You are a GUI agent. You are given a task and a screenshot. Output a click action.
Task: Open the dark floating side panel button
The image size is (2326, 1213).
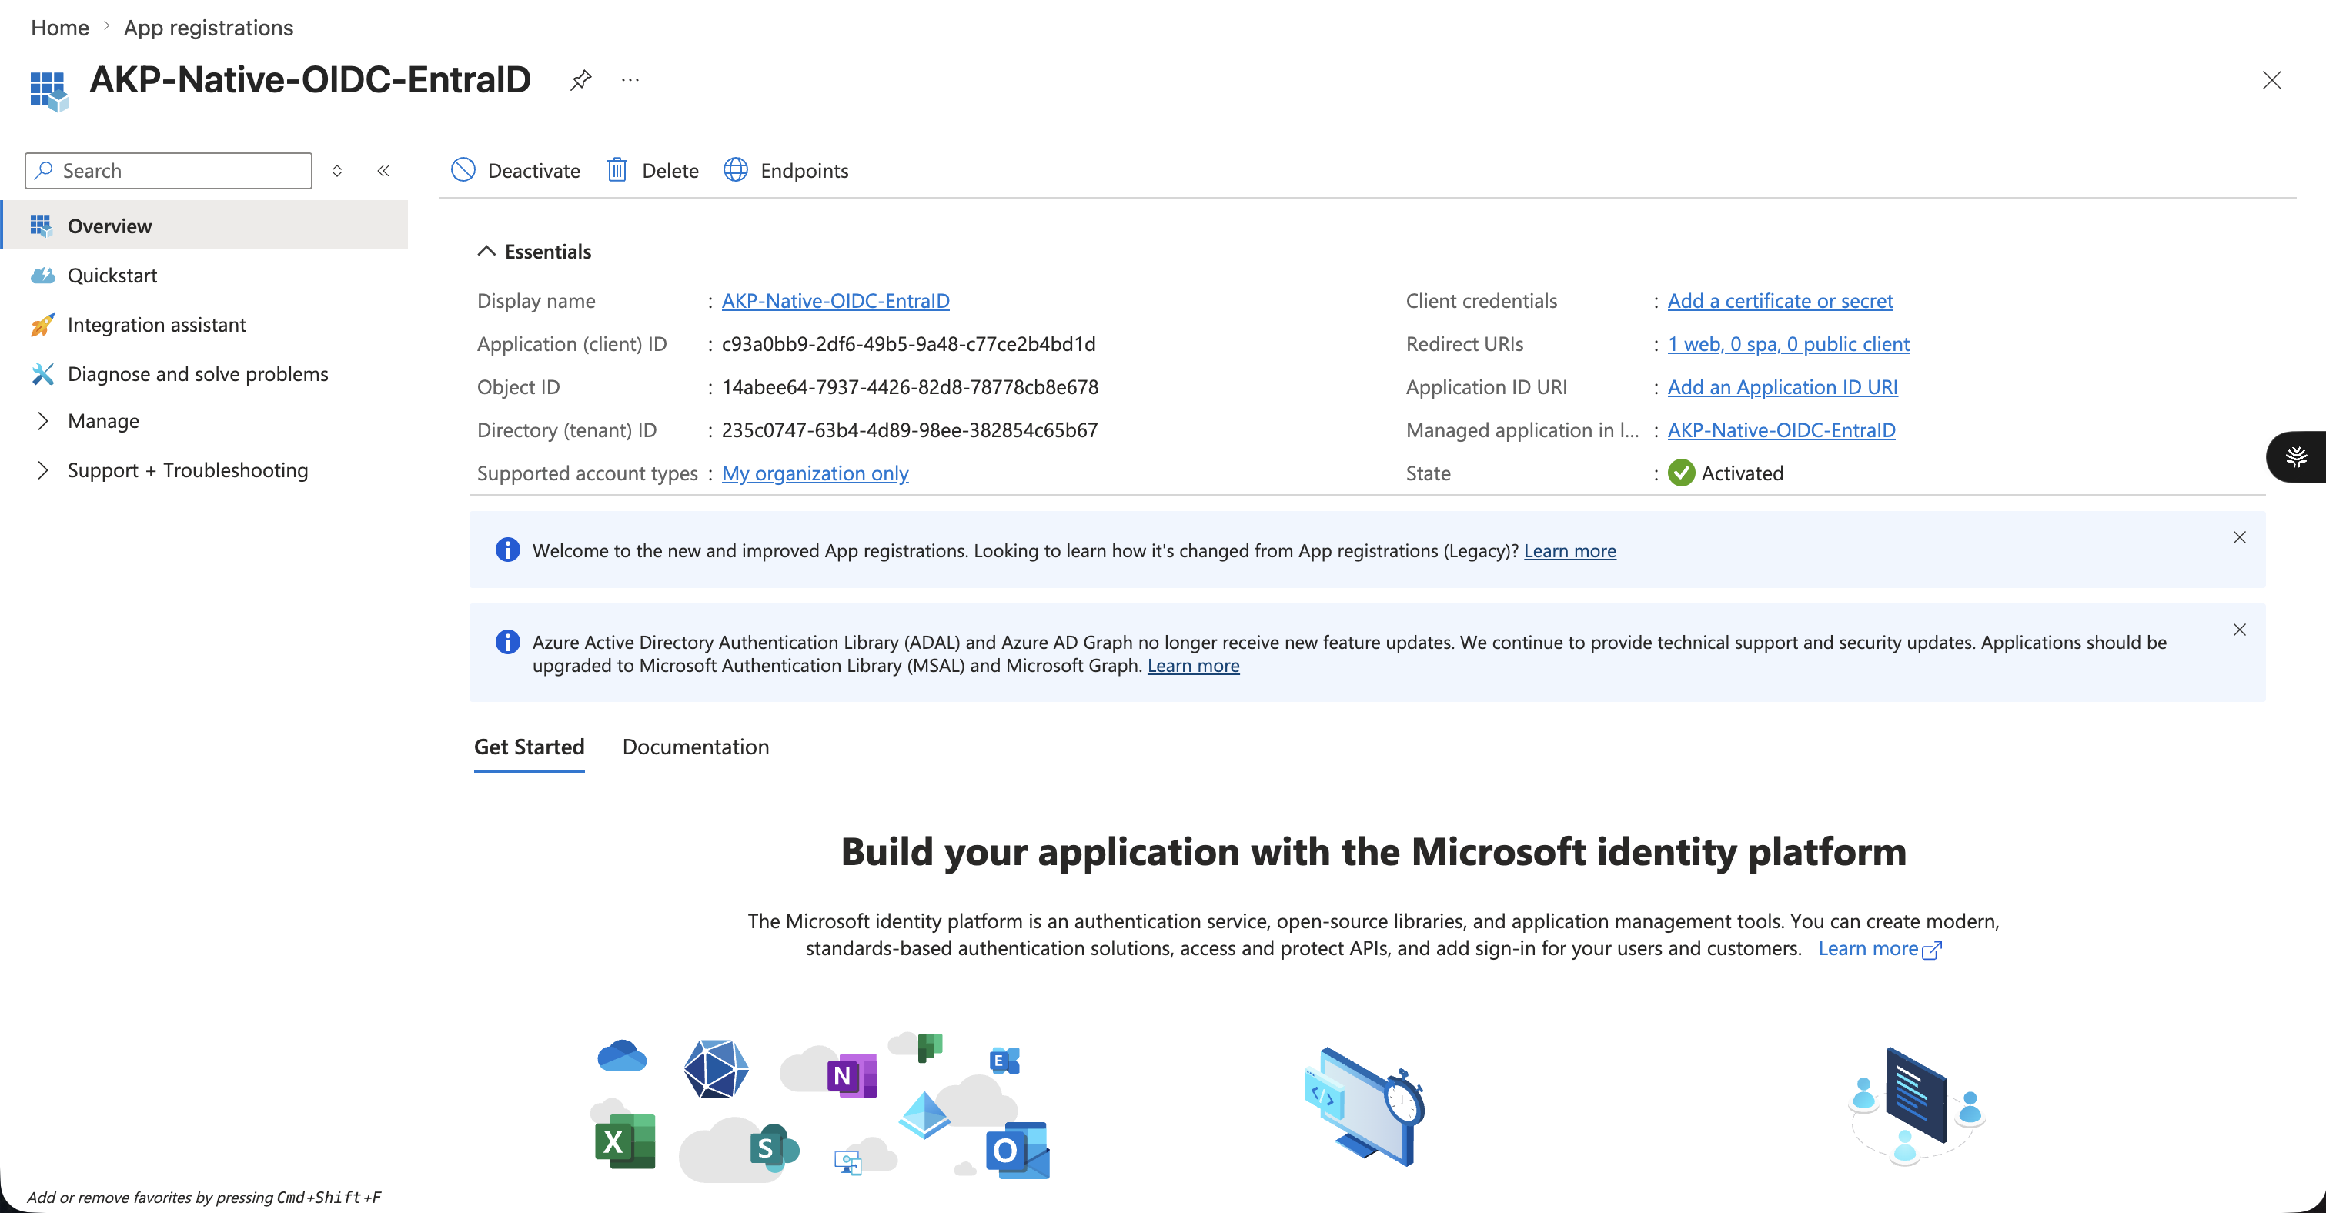(x=2297, y=457)
